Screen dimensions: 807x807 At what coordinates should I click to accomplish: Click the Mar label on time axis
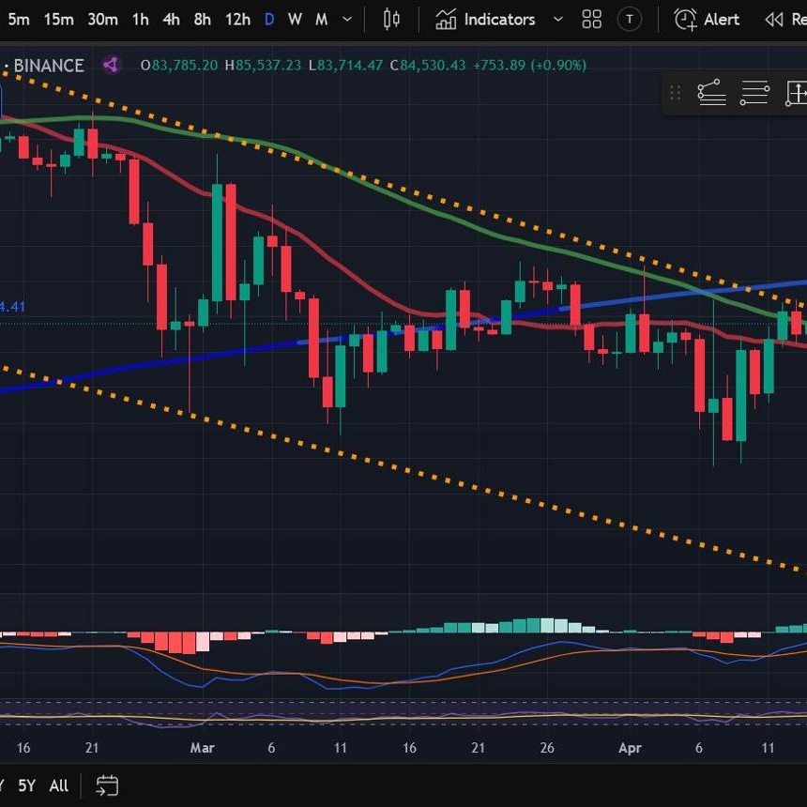pos(202,748)
